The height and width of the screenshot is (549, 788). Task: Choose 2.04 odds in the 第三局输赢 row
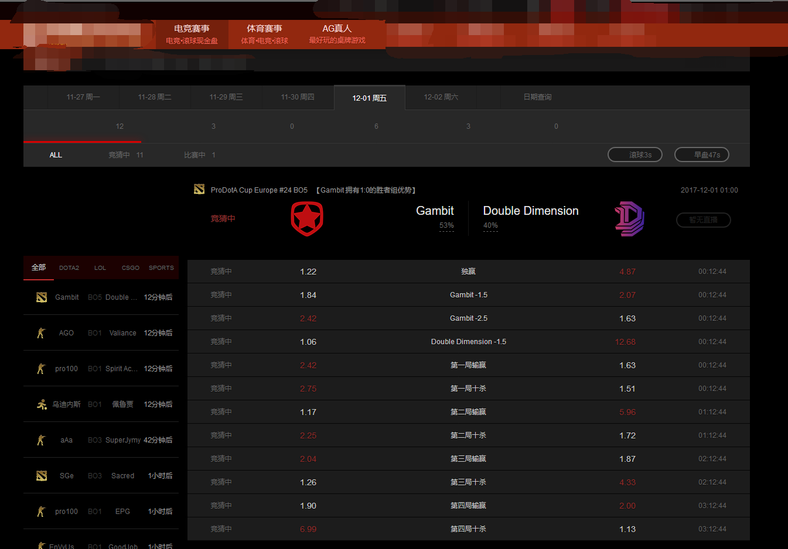(308, 459)
